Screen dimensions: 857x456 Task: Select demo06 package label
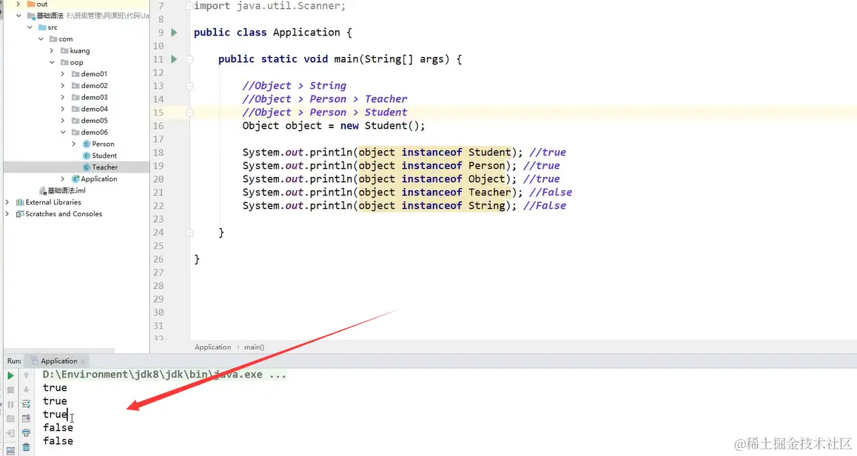(94, 133)
